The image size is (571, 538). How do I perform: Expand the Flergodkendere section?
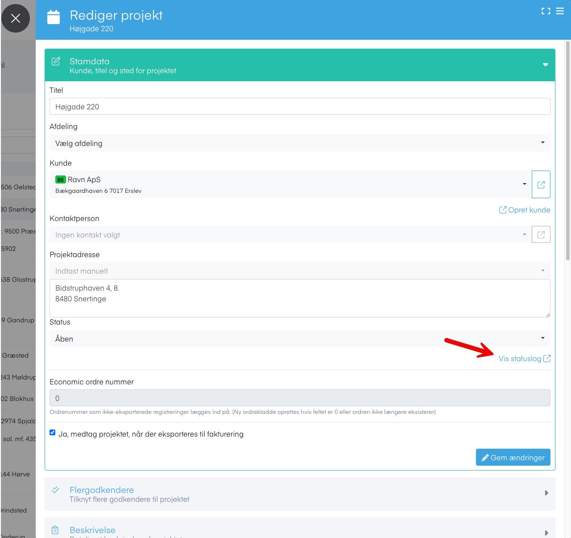(546, 493)
